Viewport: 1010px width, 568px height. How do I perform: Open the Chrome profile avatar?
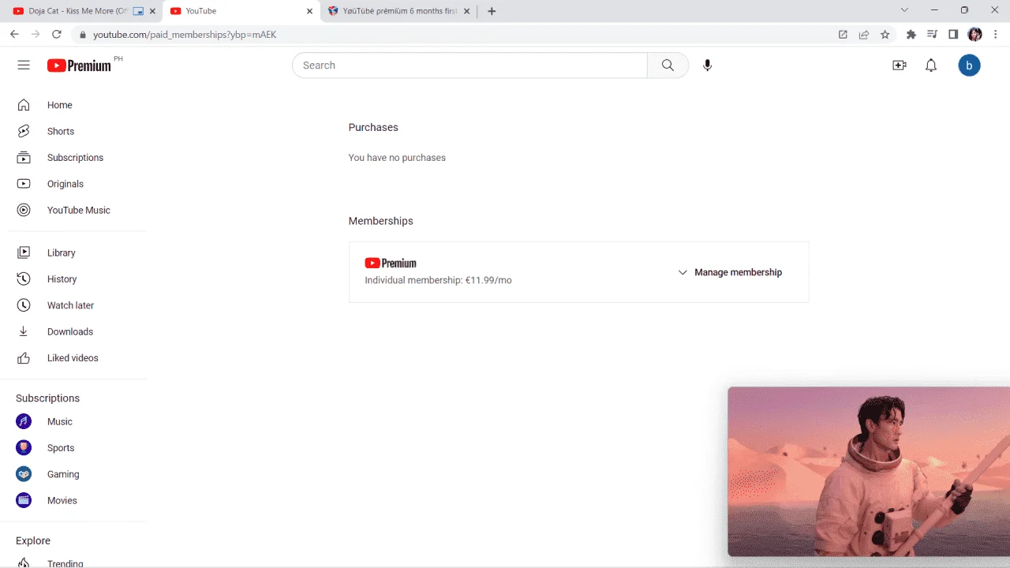point(975,35)
